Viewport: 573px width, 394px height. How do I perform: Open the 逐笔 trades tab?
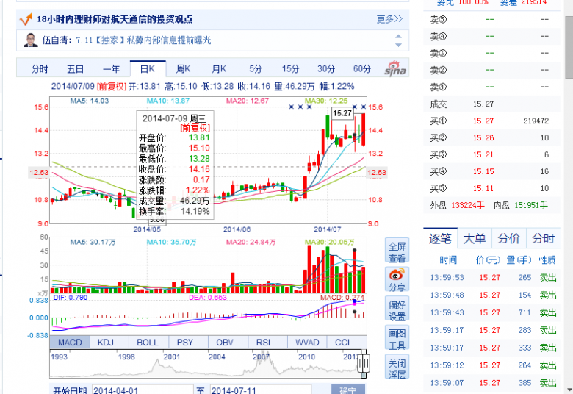[440, 238]
